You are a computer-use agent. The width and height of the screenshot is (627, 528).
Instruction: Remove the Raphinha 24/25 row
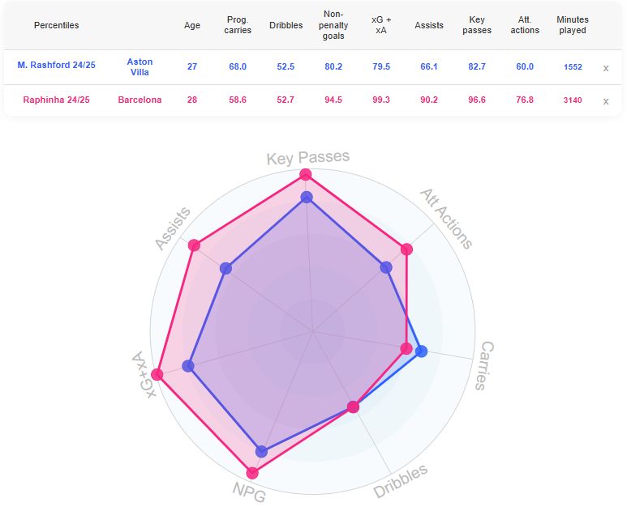[x=605, y=101]
